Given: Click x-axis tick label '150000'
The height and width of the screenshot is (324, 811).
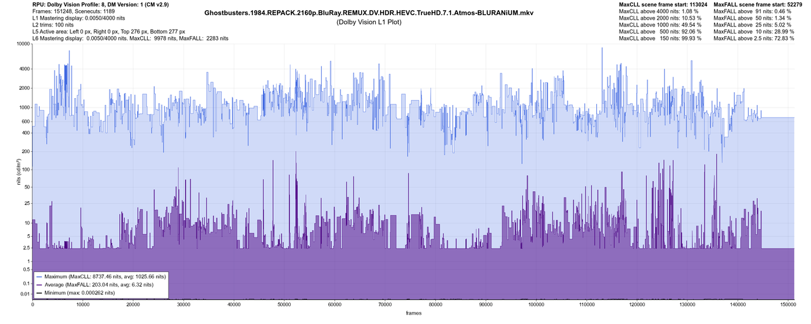Looking at the screenshot, I should pos(788,305).
